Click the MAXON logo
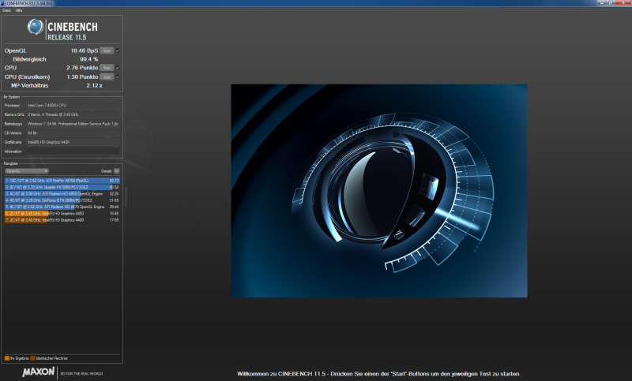Viewport: 632px width, 381px height. [x=38, y=372]
